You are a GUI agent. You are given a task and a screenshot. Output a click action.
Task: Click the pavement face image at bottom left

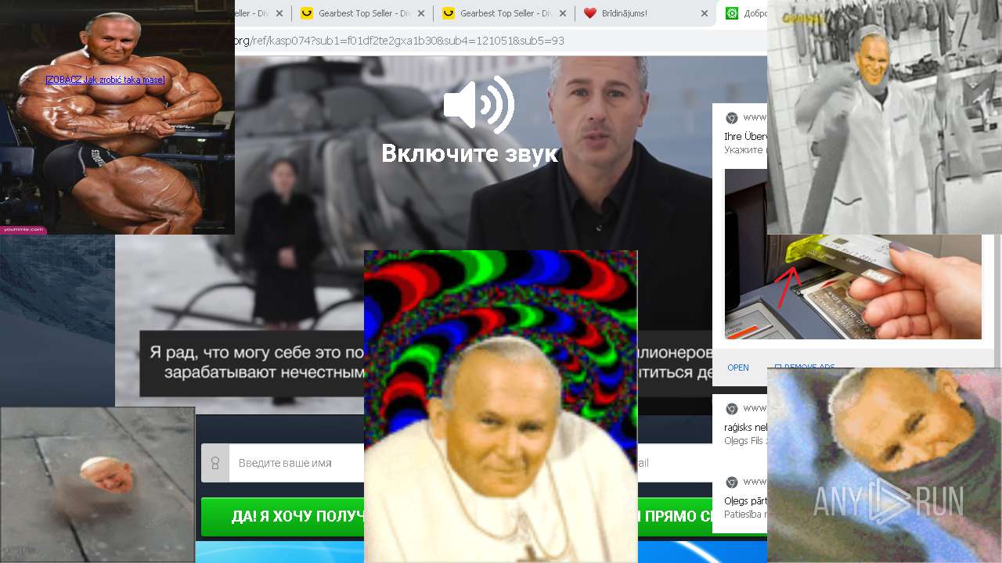coord(97,485)
